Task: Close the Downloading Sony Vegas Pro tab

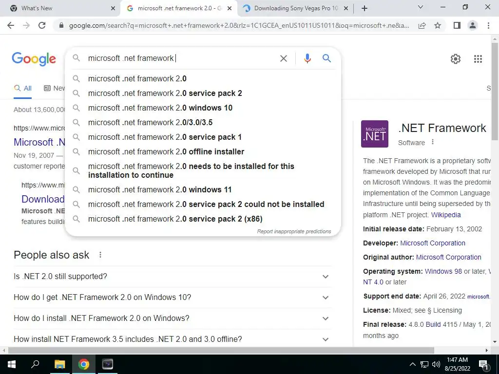Action: tap(346, 8)
